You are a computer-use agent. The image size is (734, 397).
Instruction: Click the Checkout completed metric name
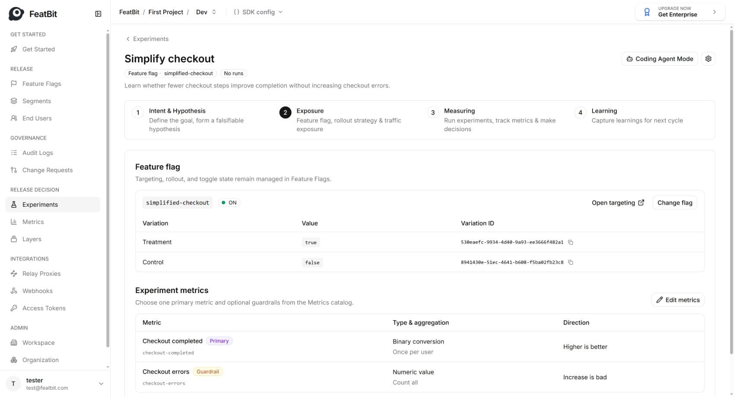[x=172, y=341]
